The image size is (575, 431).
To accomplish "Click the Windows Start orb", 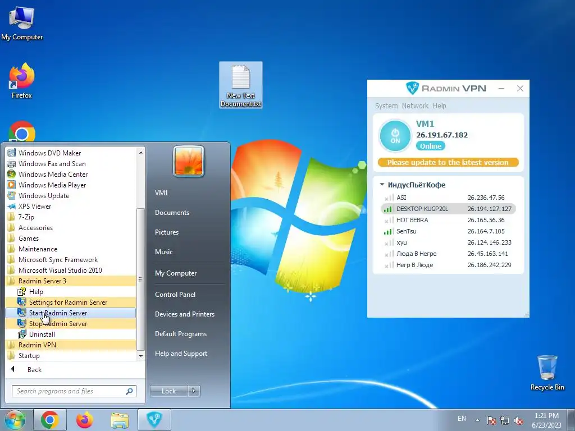I will pos(15,420).
